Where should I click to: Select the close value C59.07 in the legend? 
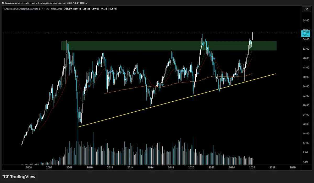pos(96,9)
